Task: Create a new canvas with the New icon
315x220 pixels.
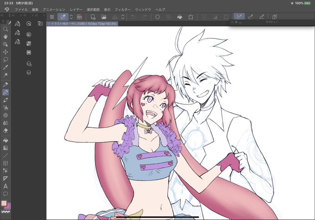Action: click(93, 17)
